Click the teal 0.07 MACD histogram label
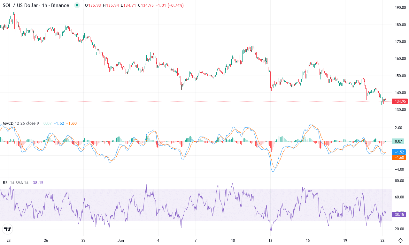The image size is (409, 245). coord(397,141)
